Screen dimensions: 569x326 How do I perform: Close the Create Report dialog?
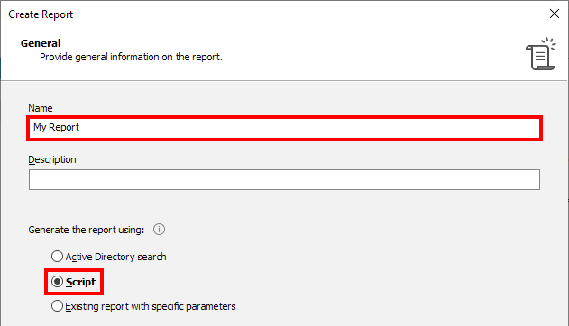pyautogui.click(x=555, y=14)
